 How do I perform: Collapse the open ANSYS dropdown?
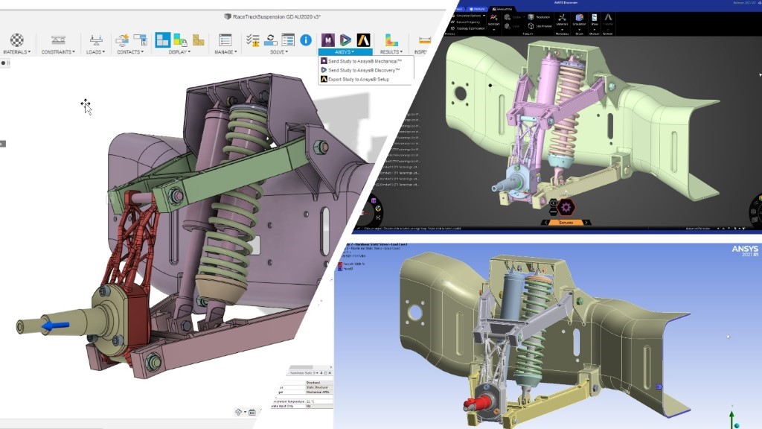click(x=345, y=51)
